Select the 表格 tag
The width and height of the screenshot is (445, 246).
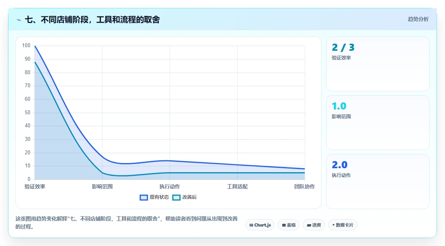[288, 225]
